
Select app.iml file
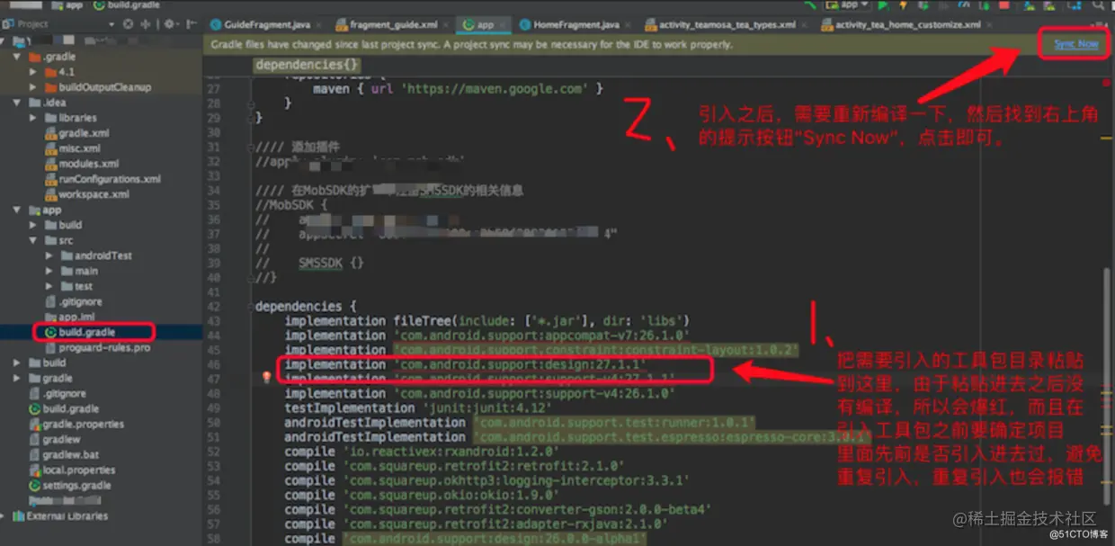pos(68,318)
